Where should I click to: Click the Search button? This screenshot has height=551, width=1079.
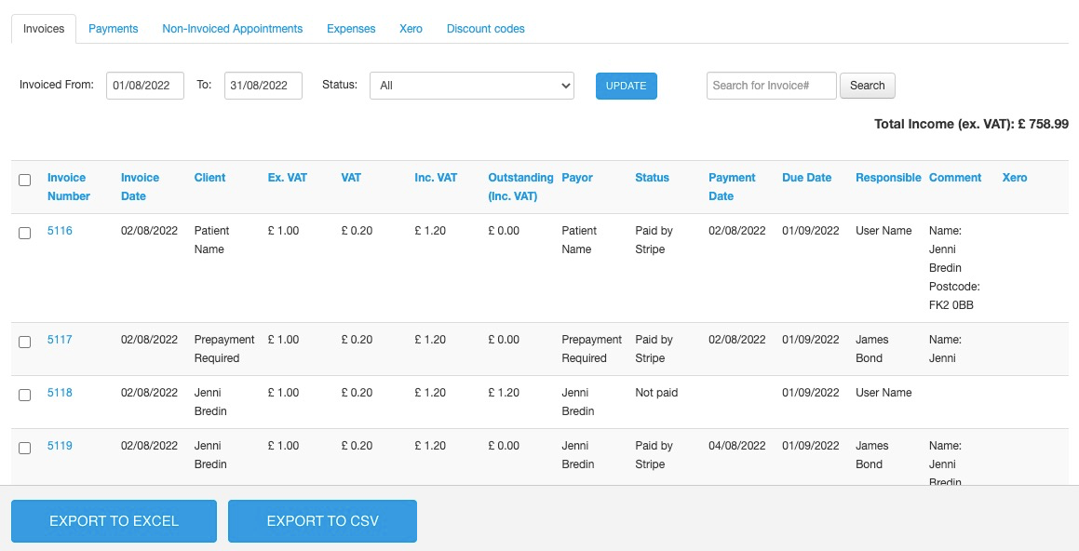click(867, 86)
